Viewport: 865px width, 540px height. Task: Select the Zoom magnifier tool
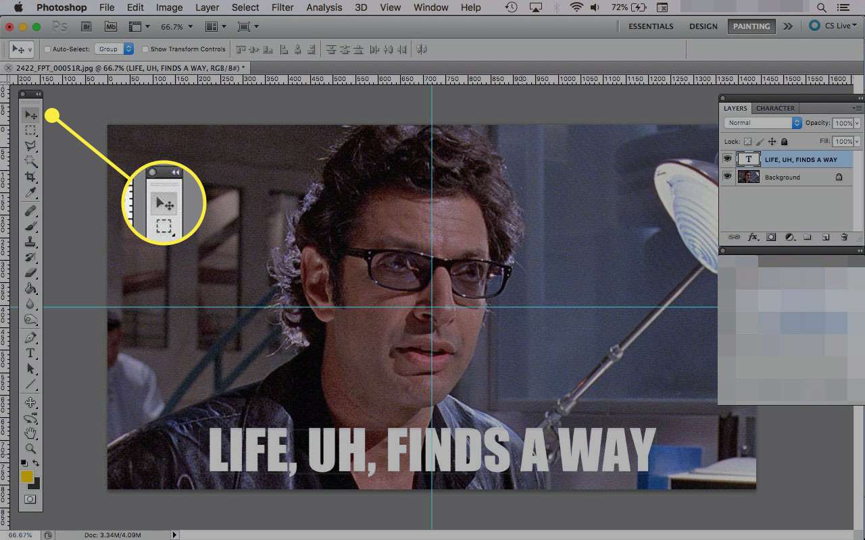pyautogui.click(x=31, y=449)
